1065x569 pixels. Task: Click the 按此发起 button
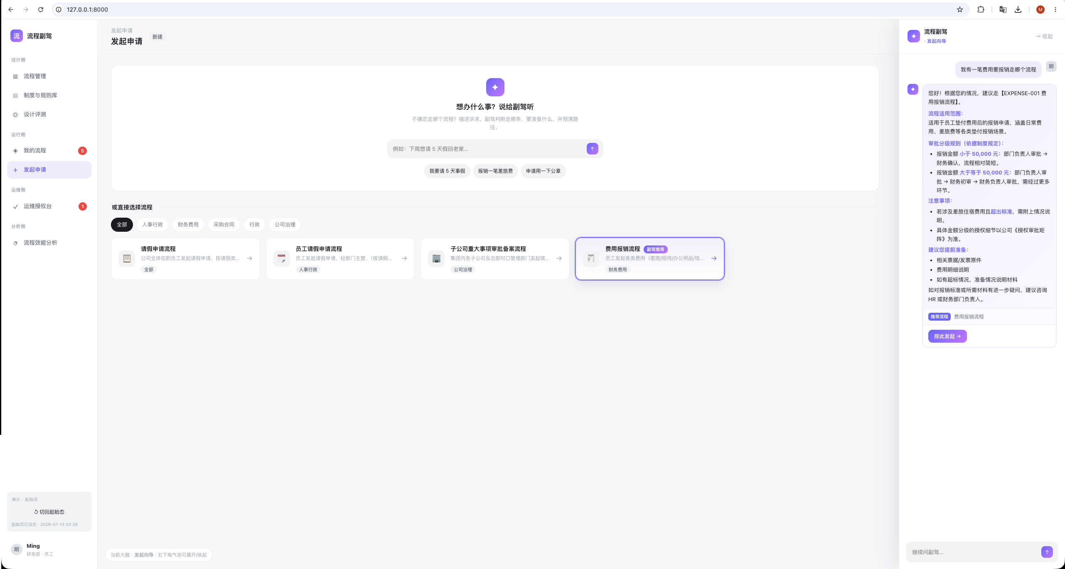point(947,336)
